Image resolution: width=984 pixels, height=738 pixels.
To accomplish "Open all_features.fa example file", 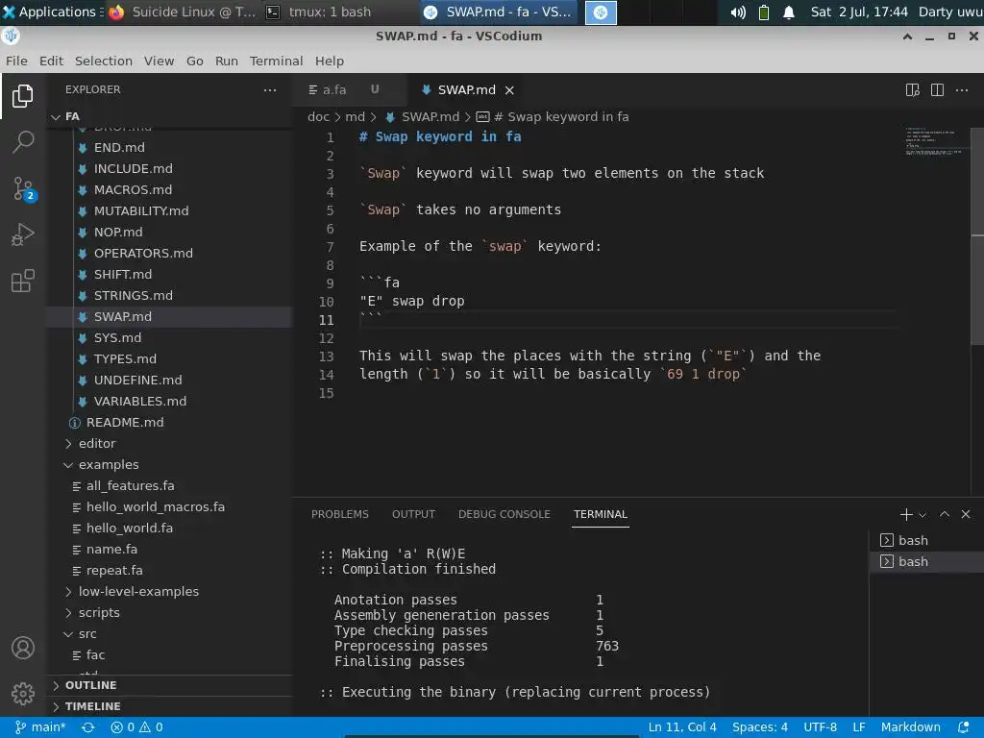I will (130, 486).
